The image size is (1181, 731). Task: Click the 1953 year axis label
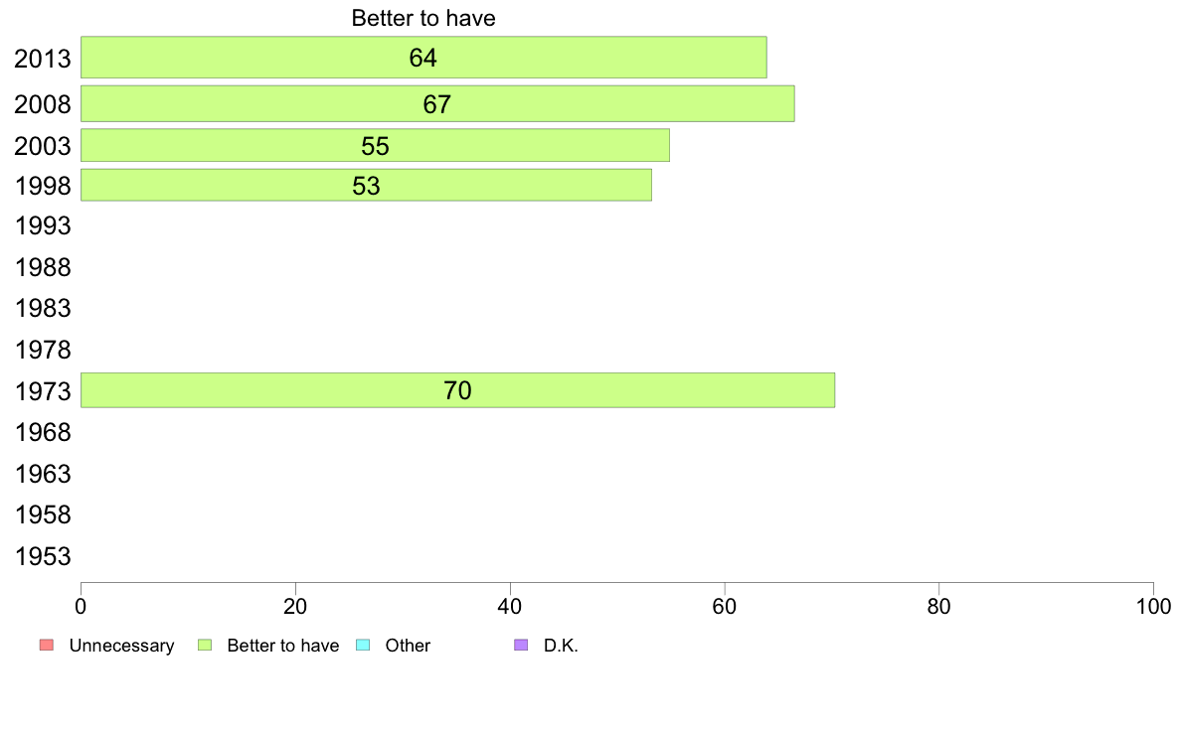(43, 556)
